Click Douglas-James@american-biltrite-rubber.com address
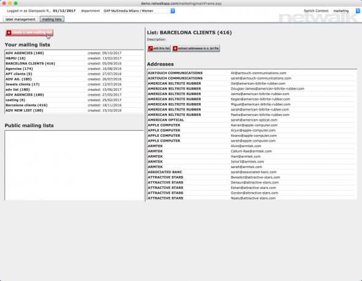This screenshot has width=362, height=281. pos(268,89)
